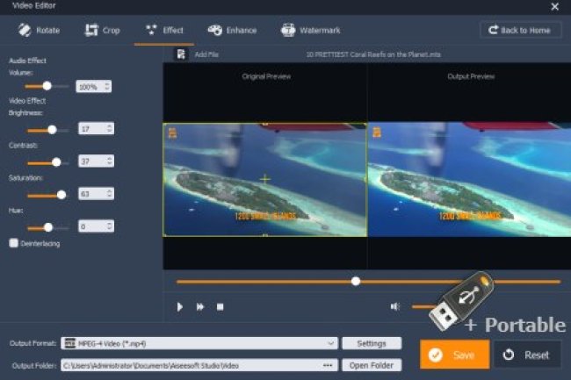Click Back to Home button

pyautogui.click(x=521, y=30)
